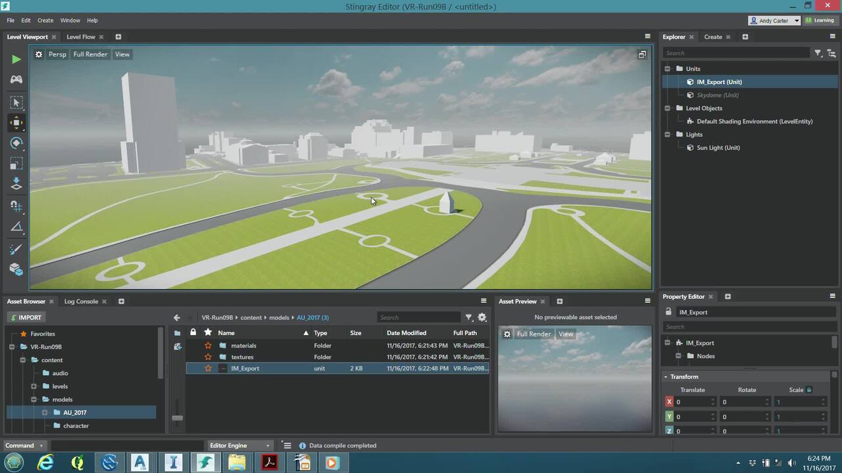
Task: Toggle the grid snap magnet tool
Action: tap(16, 206)
